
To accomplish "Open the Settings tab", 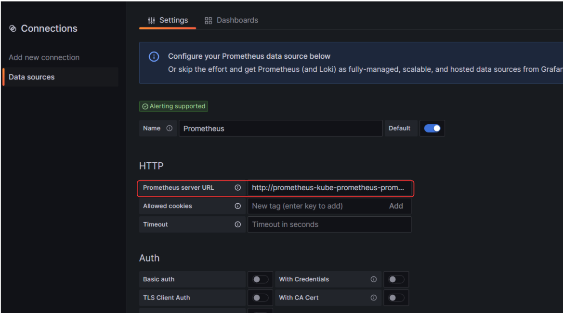I will 168,20.
